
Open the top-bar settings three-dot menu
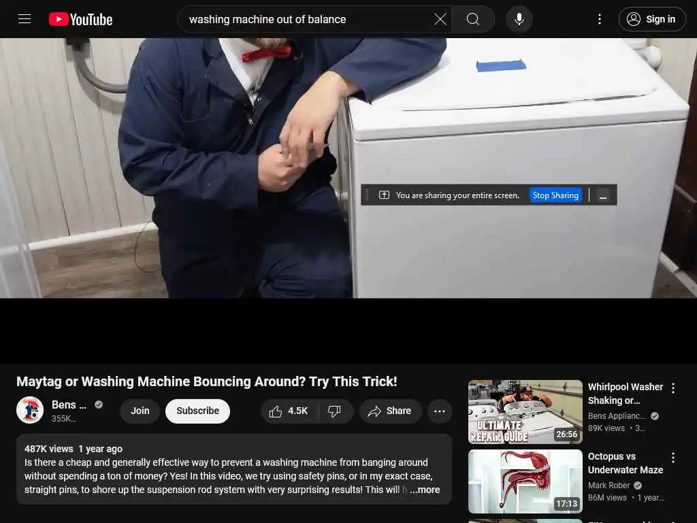tap(600, 19)
